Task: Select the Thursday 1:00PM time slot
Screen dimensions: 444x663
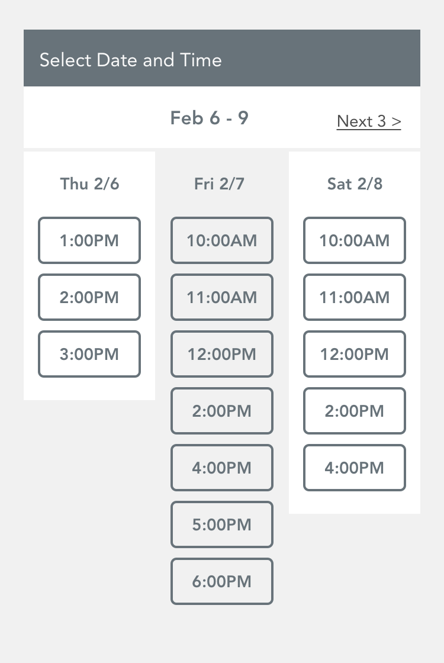Action: [x=89, y=240]
